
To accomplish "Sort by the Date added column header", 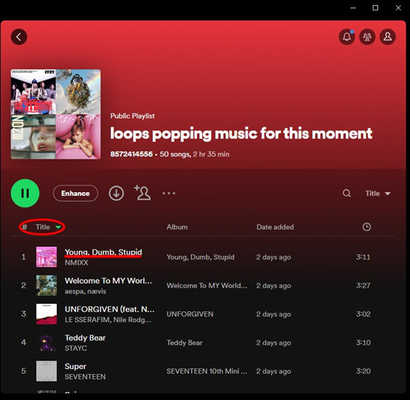I will pos(275,227).
